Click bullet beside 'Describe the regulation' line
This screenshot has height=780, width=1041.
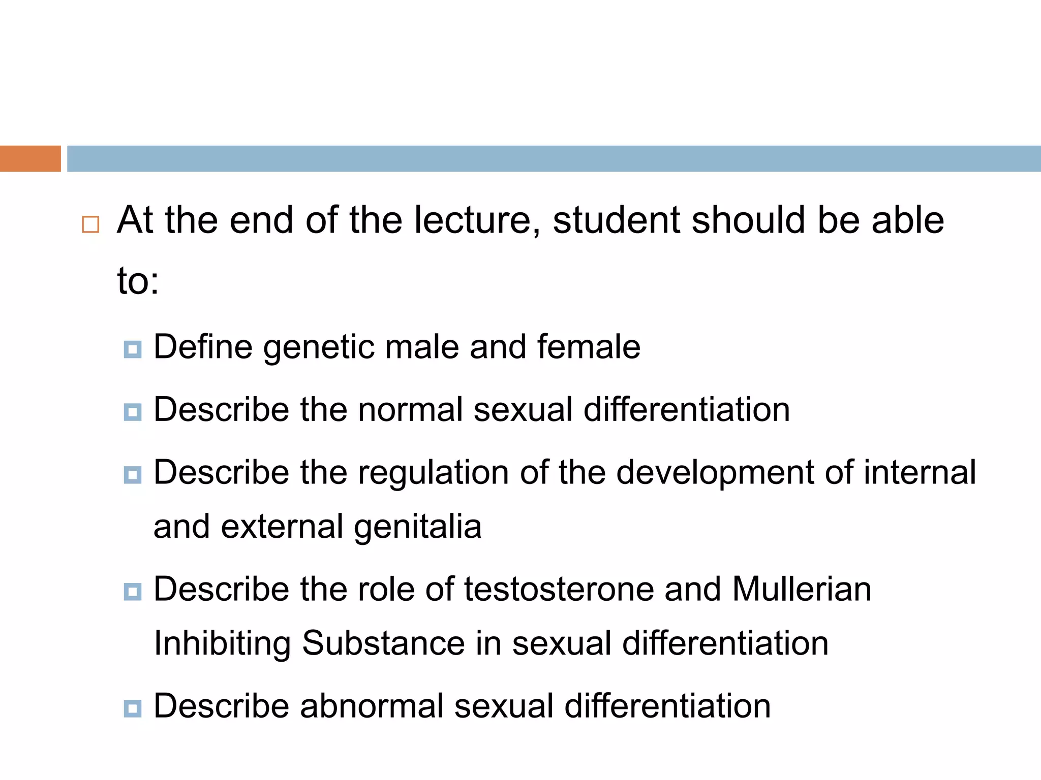coord(133,475)
